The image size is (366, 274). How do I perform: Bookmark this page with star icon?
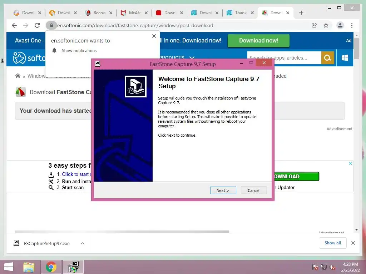click(x=326, y=25)
